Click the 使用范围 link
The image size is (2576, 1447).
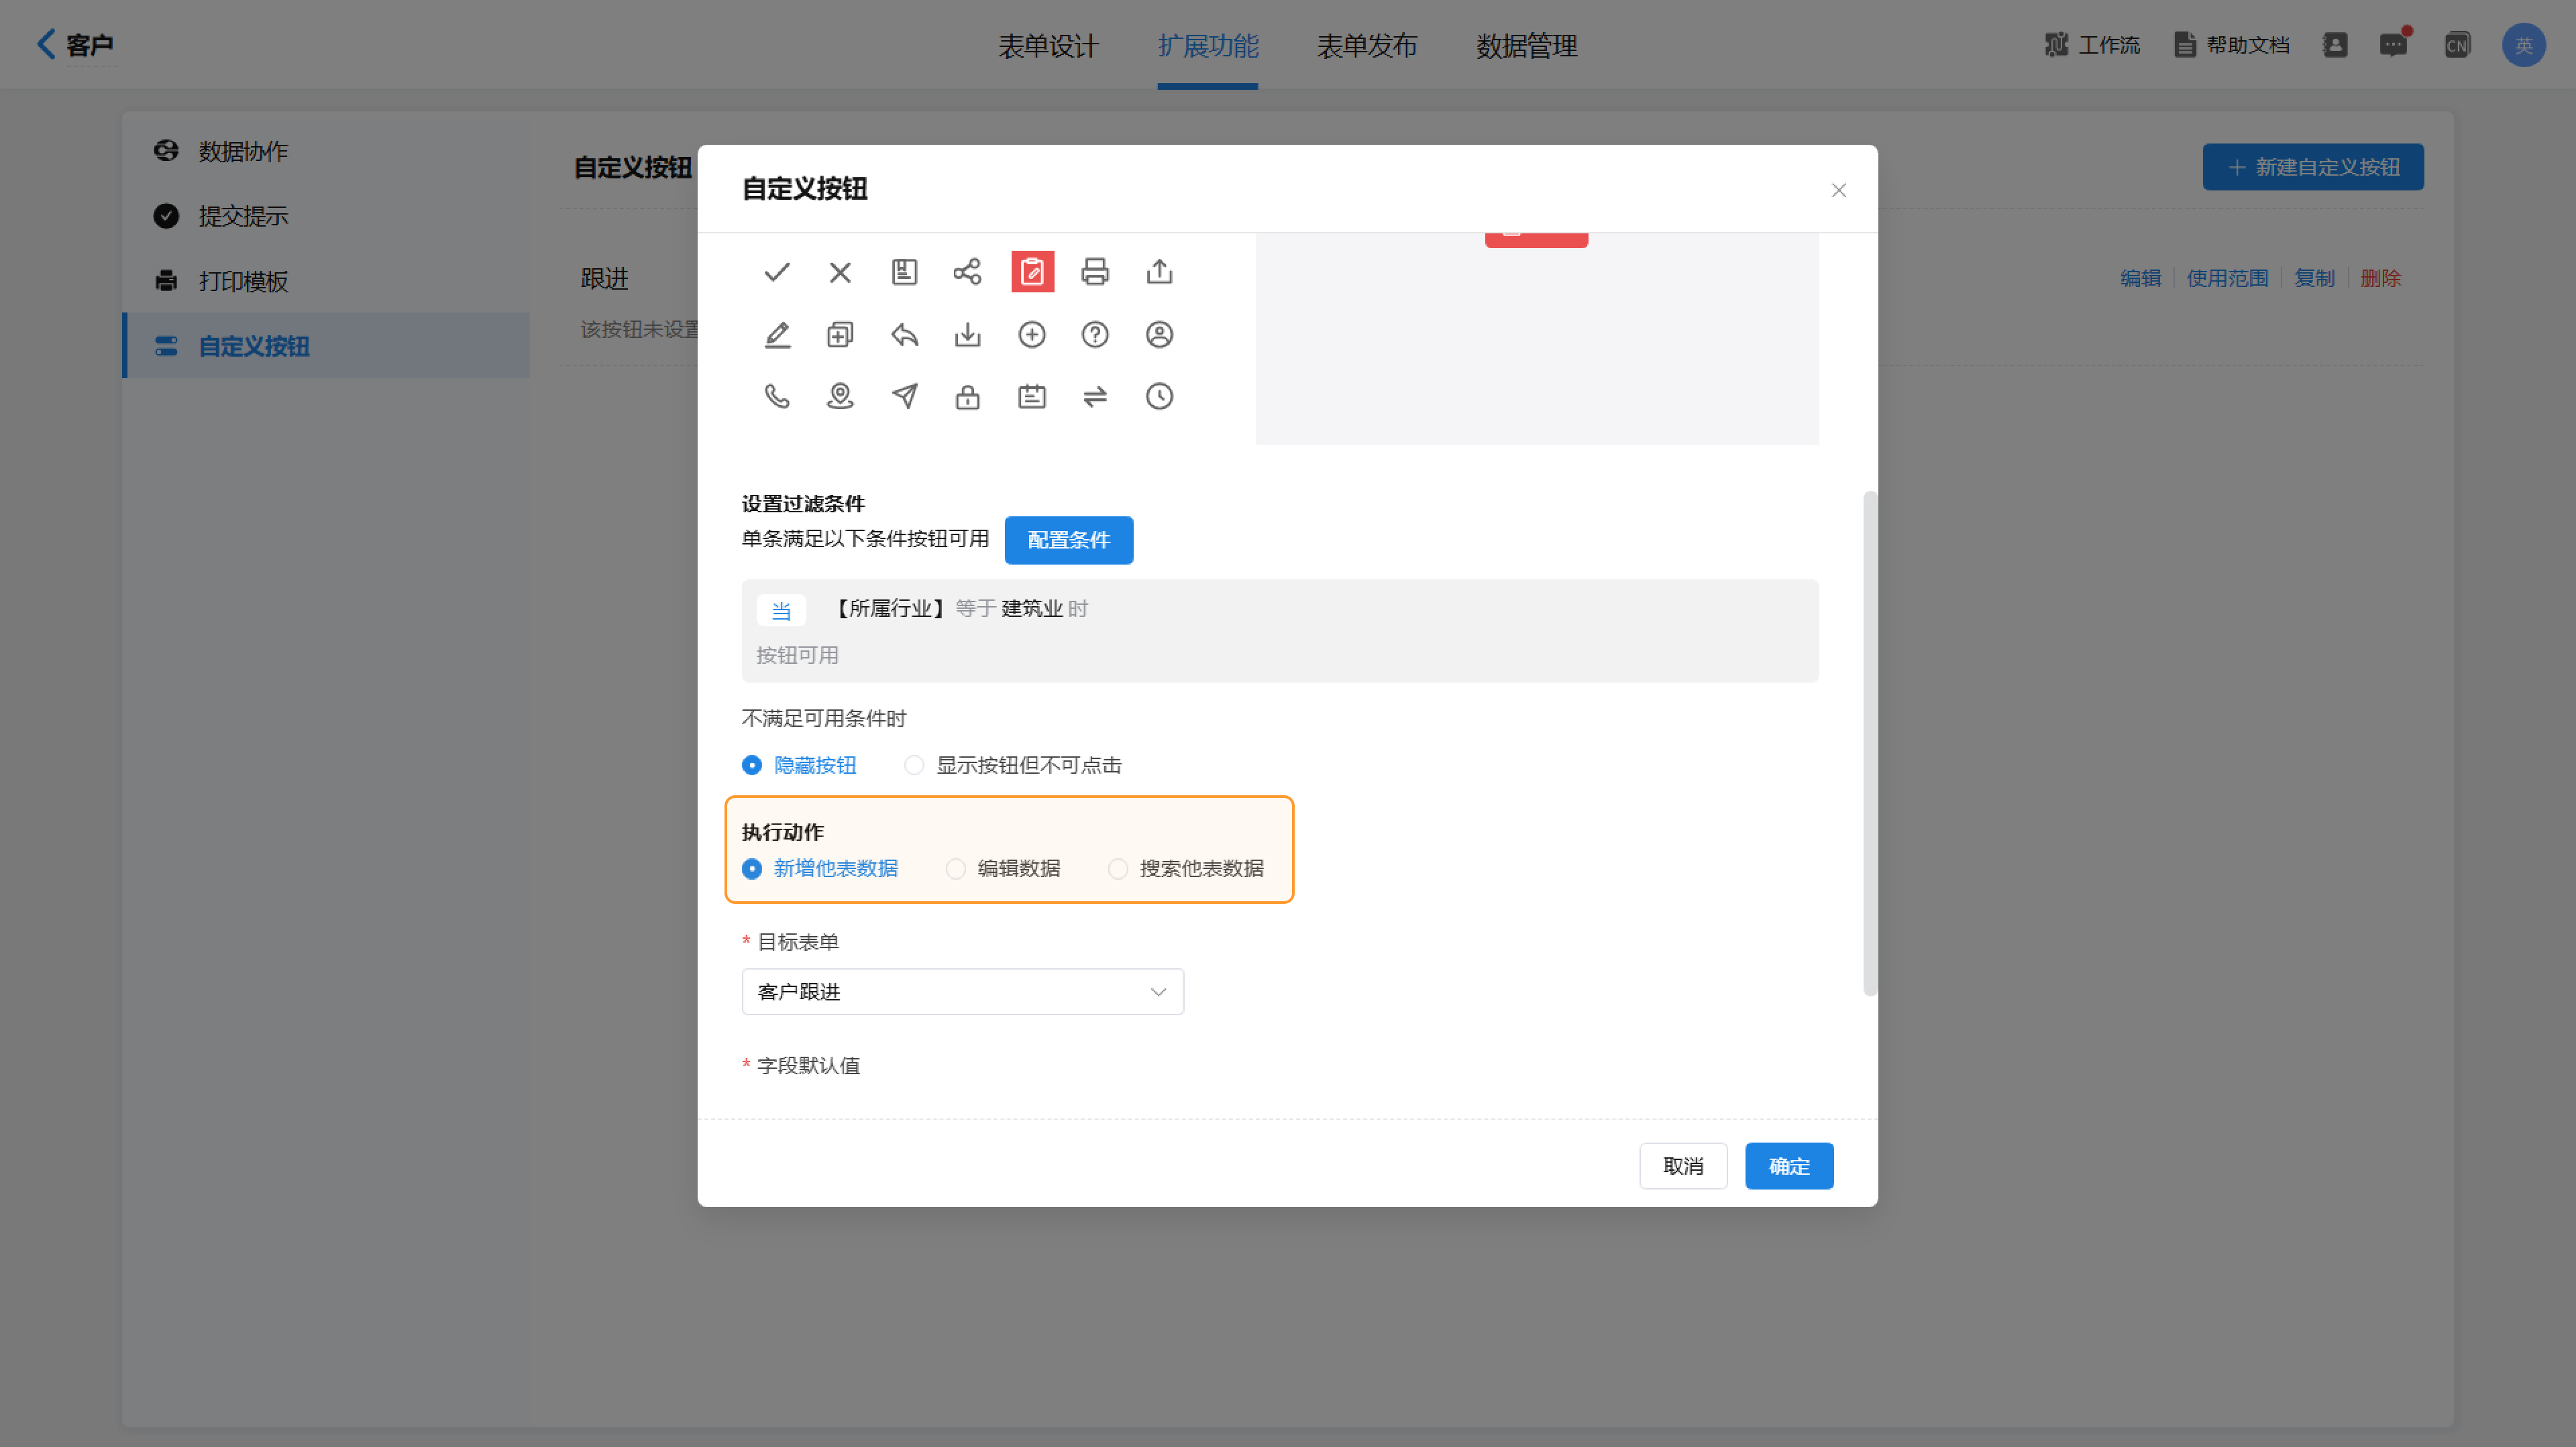[2227, 278]
